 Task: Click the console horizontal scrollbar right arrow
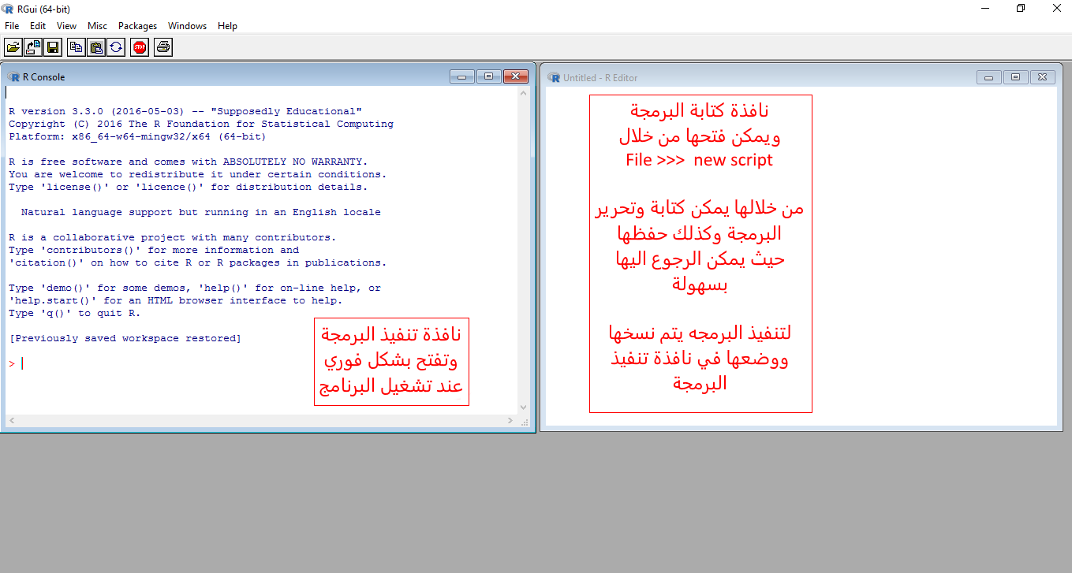coord(510,421)
